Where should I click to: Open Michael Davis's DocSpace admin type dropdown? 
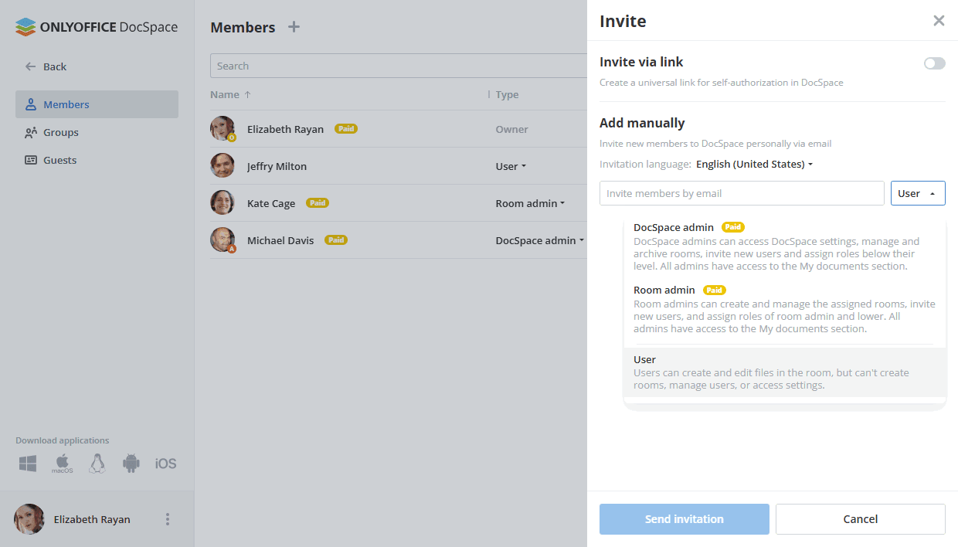click(539, 240)
